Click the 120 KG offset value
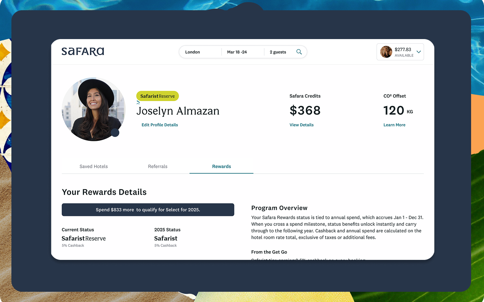The height and width of the screenshot is (302, 484). [x=398, y=110]
